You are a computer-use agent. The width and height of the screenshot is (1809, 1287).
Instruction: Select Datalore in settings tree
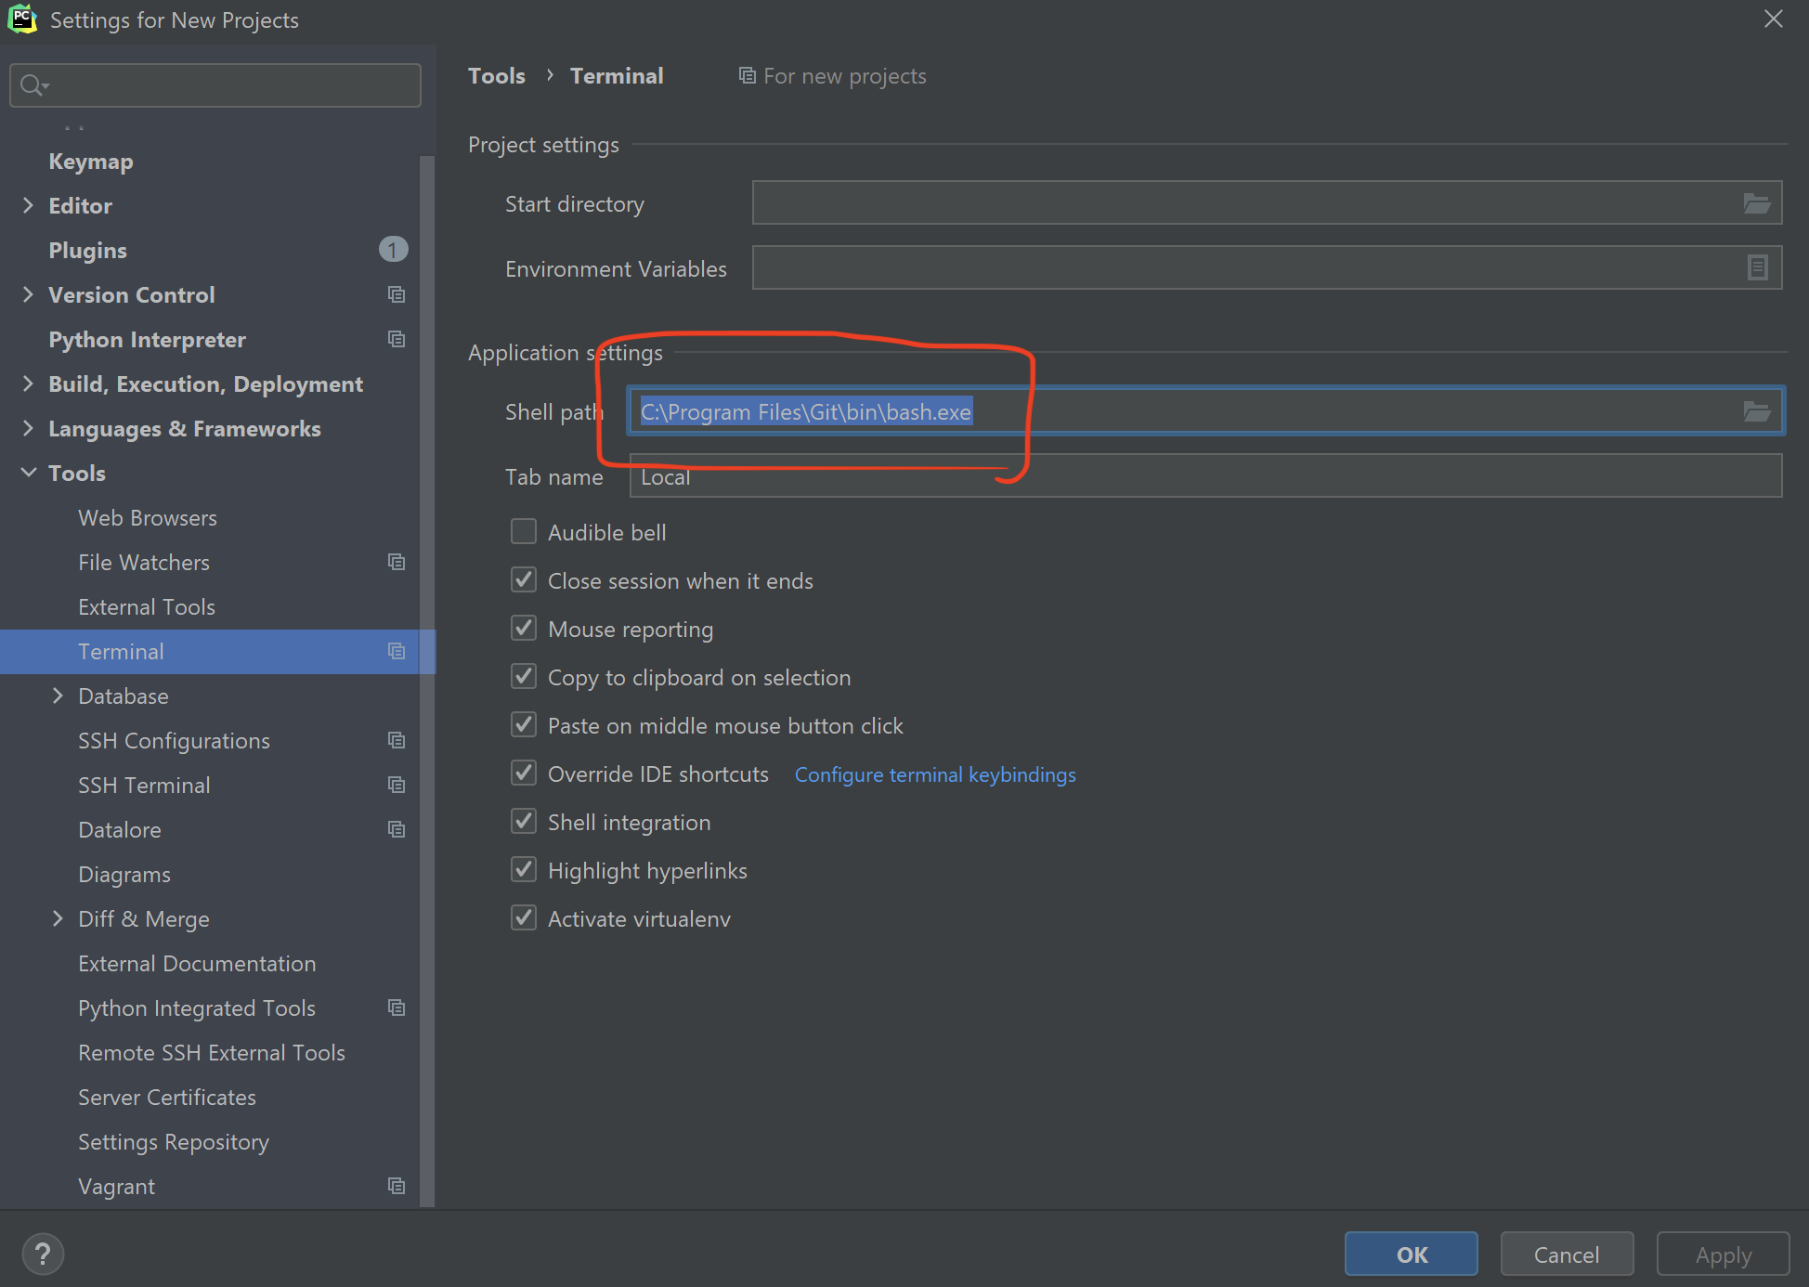[x=120, y=830]
